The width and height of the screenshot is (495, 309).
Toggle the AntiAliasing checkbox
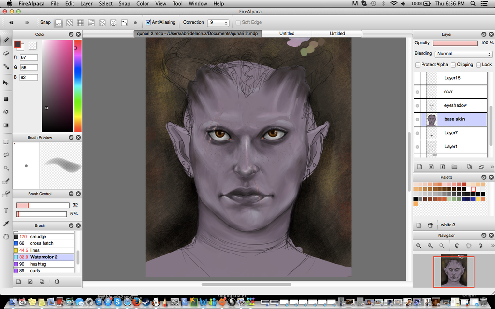[x=148, y=22]
